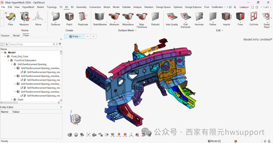The height and width of the screenshot is (143, 273).
Task: Open the Parts selector dropdown
Action: pos(75,36)
